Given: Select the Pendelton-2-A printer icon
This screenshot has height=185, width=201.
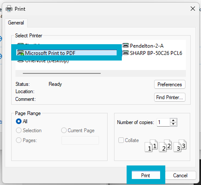Looking at the screenshot, I should pos(126,45).
